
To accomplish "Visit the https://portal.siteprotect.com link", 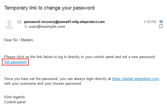I will click(x=135, y=79).
